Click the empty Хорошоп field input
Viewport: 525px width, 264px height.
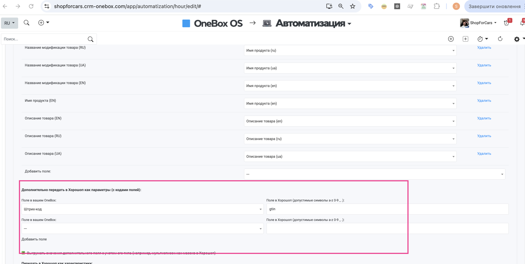click(387, 229)
